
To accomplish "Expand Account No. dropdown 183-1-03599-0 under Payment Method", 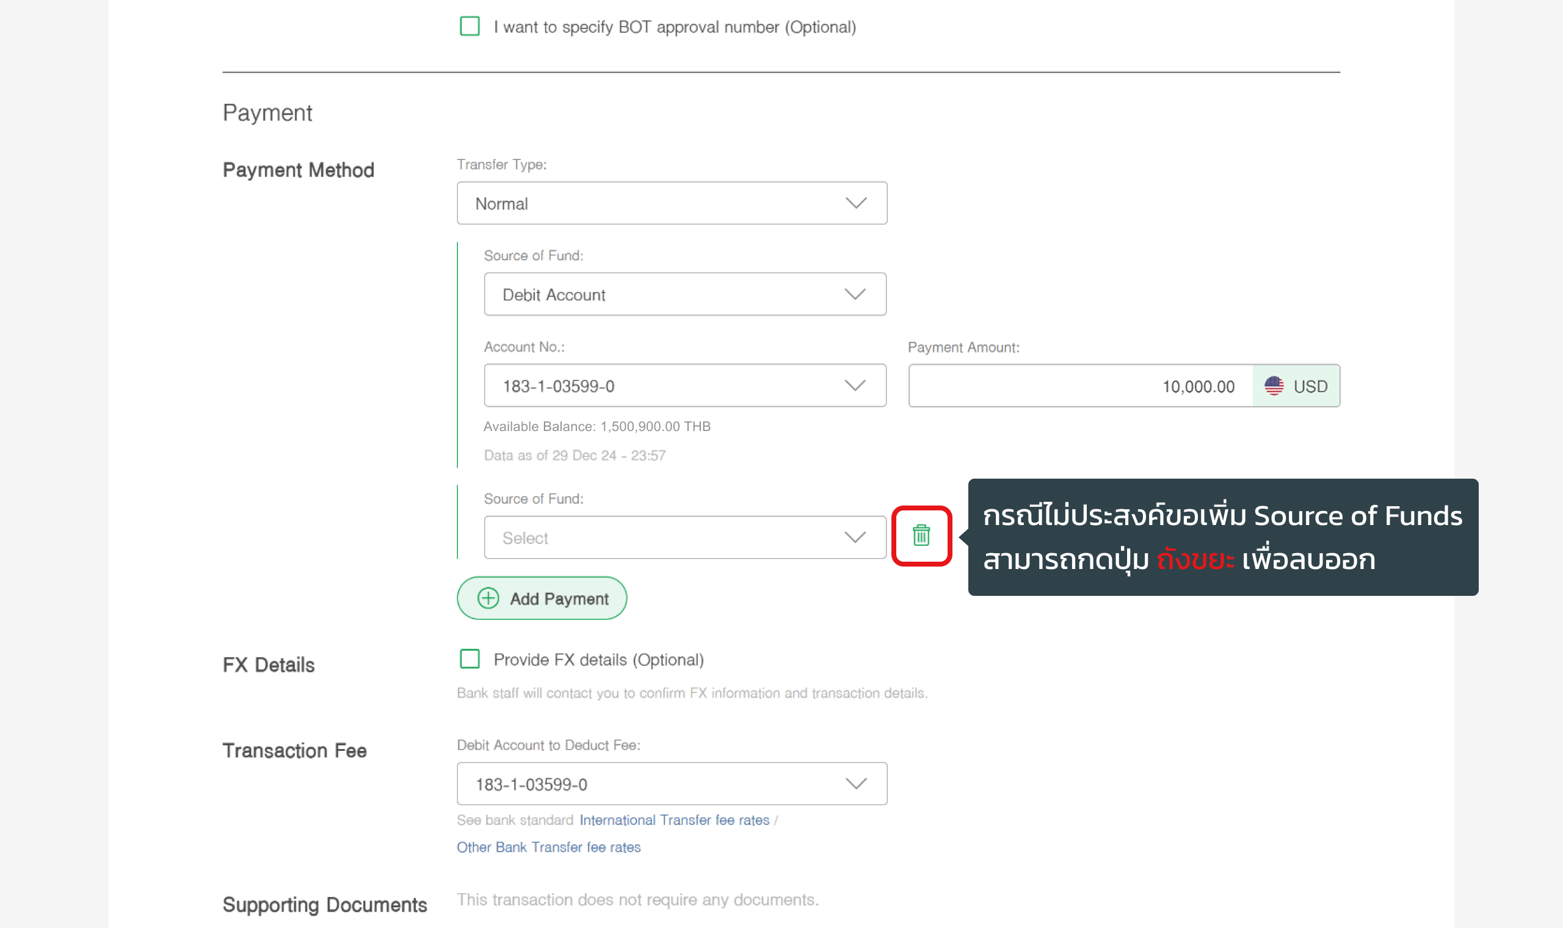I will tap(685, 385).
